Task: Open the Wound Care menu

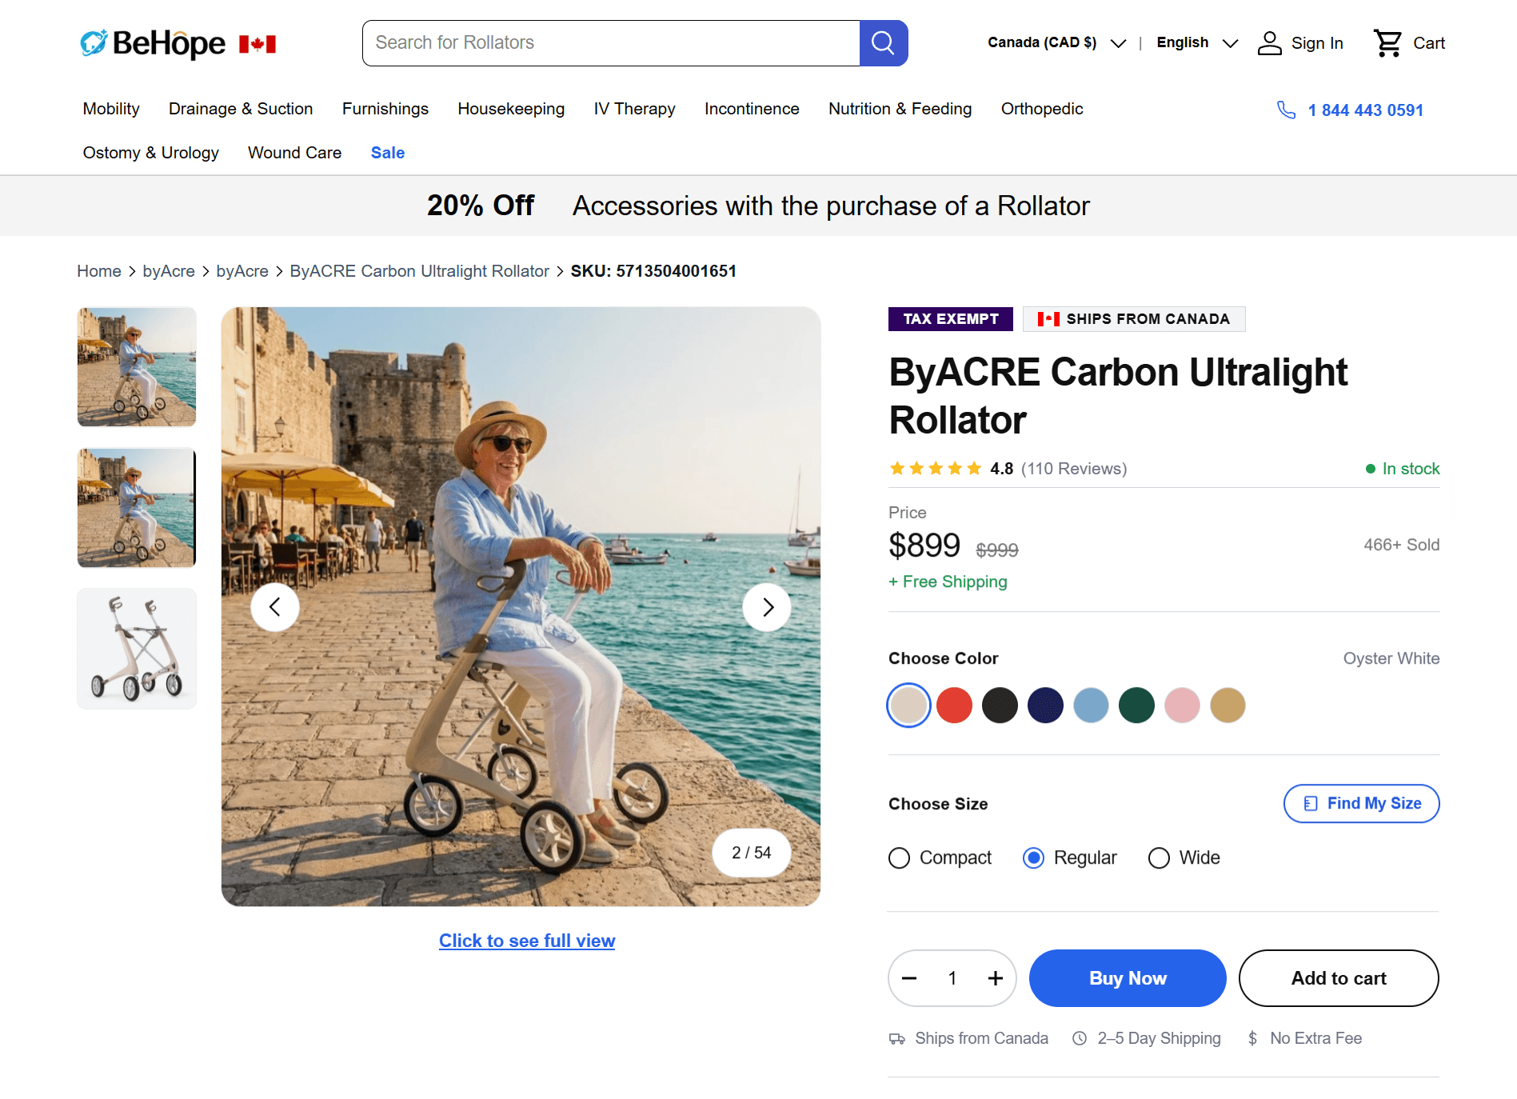Action: pos(294,153)
